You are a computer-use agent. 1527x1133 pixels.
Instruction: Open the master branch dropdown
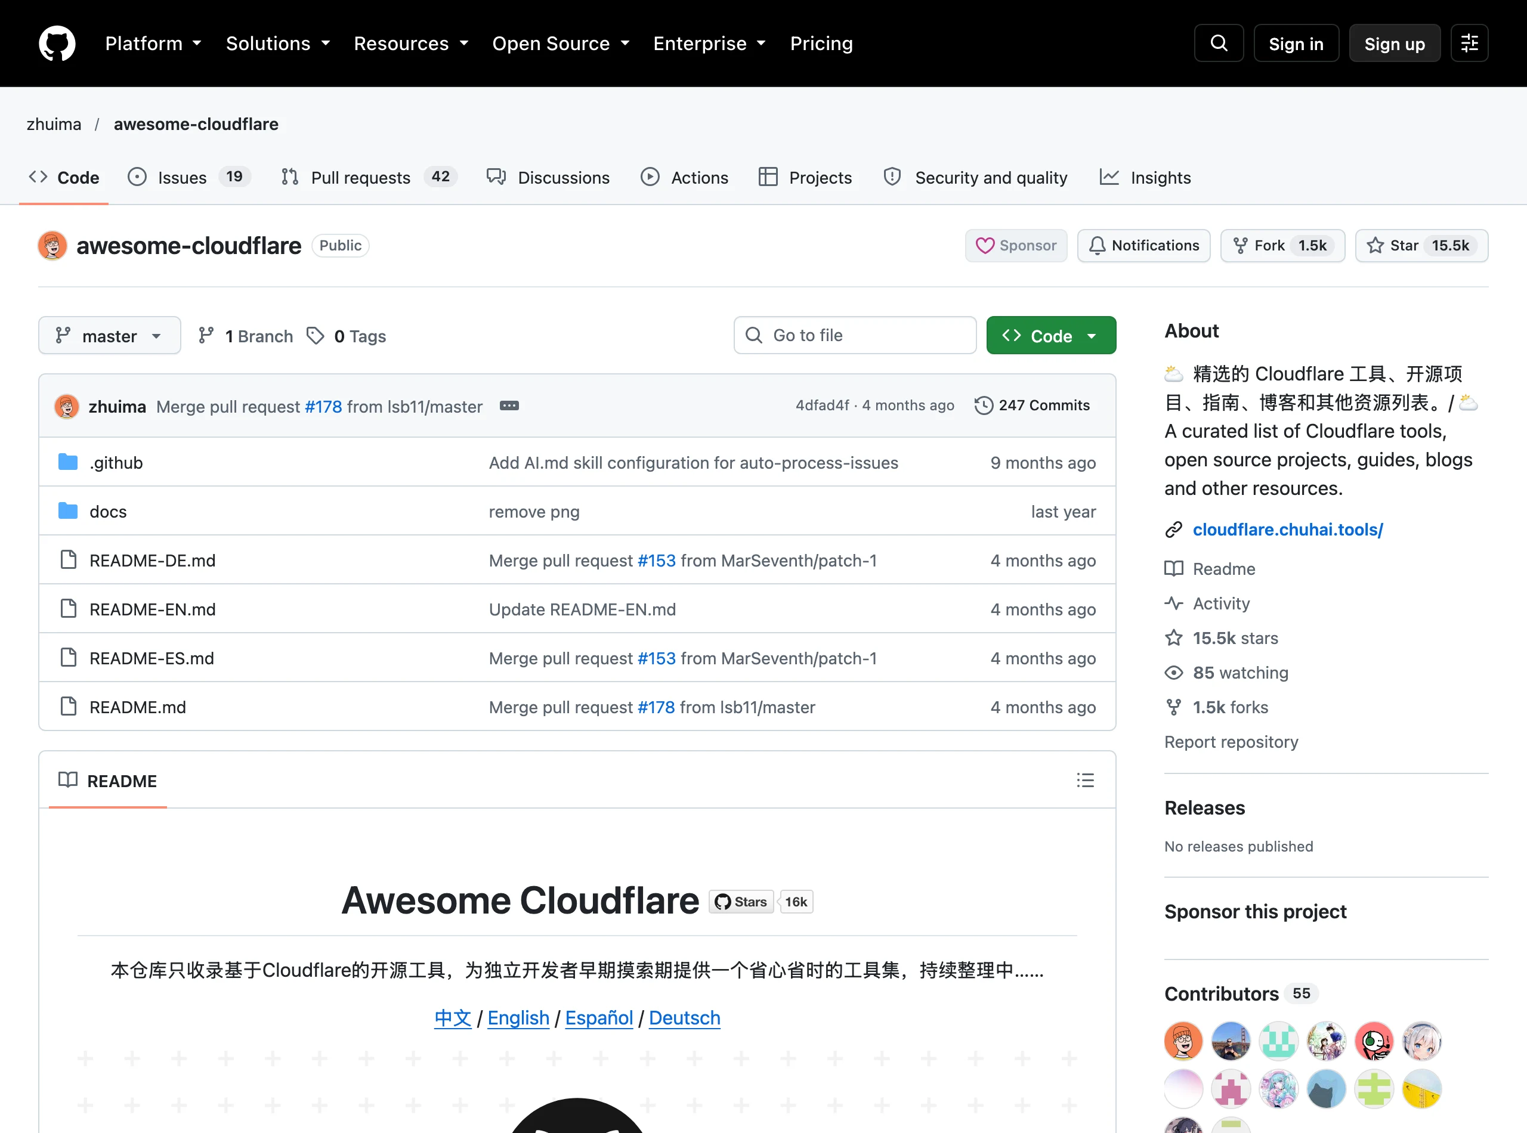(x=110, y=335)
